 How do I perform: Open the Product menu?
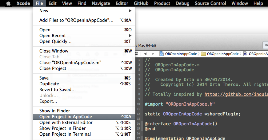point(162,3)
